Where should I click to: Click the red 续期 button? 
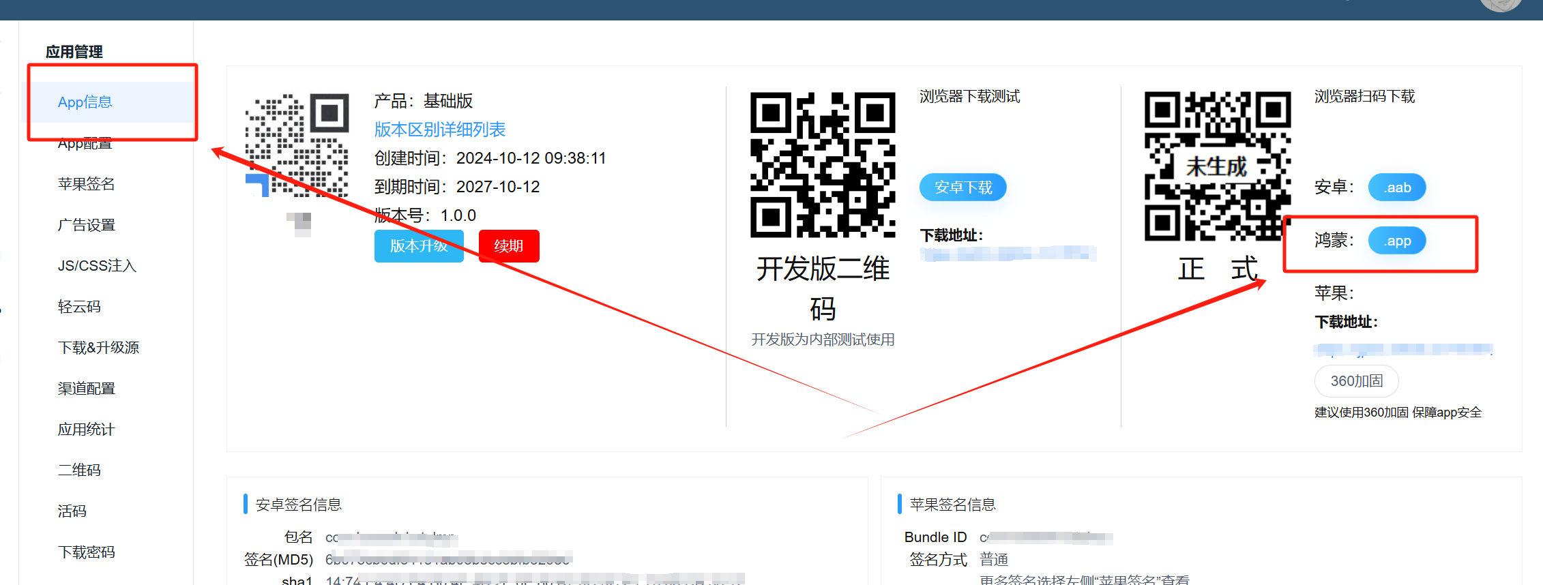509,246
